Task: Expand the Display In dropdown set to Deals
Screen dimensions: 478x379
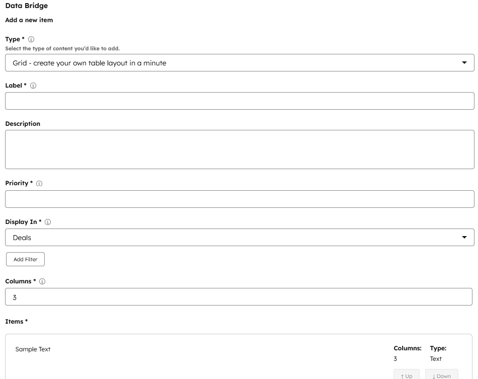Action: [x=239, y=238]
